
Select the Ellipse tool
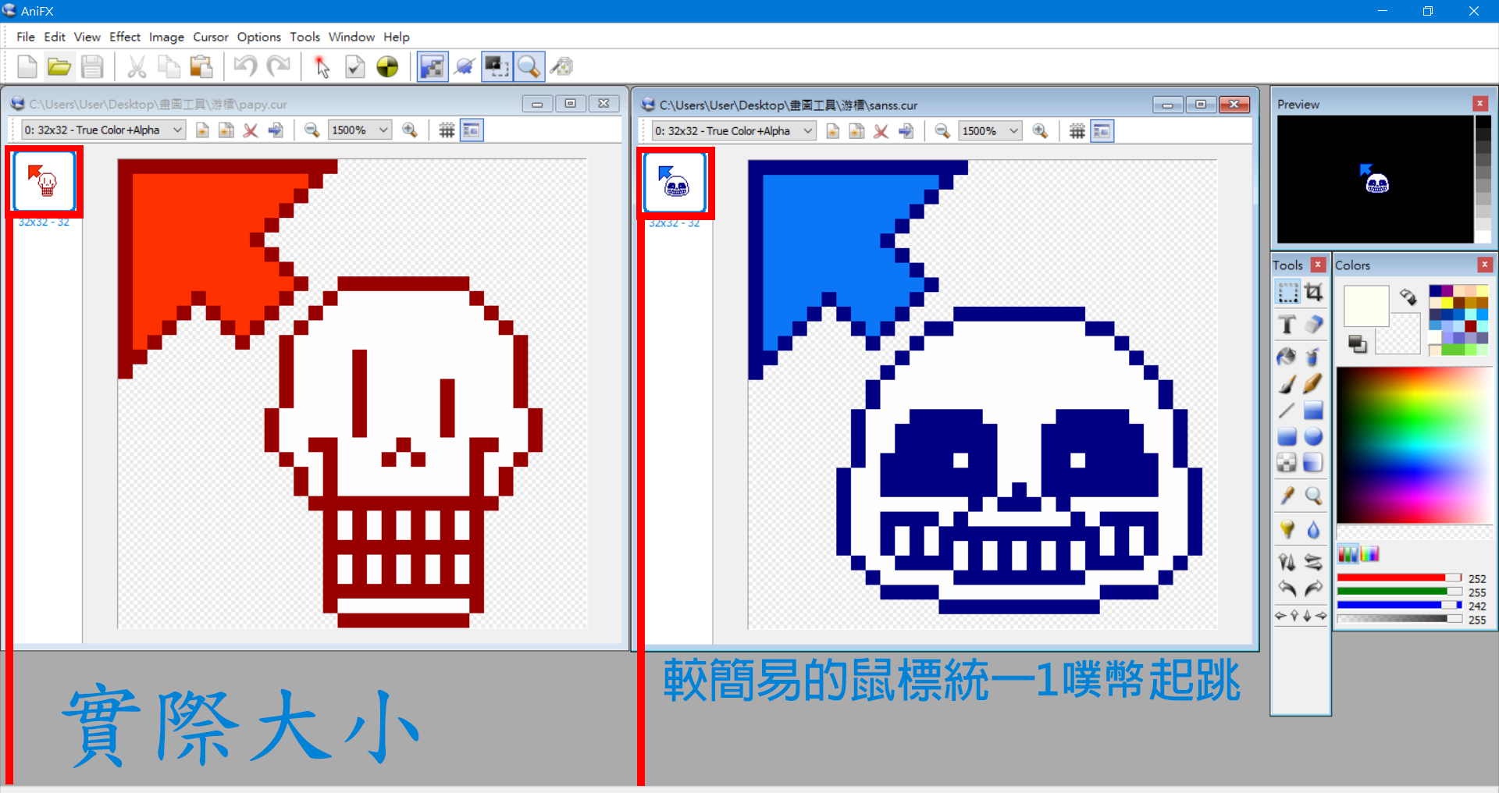(x=1314, y=436)
